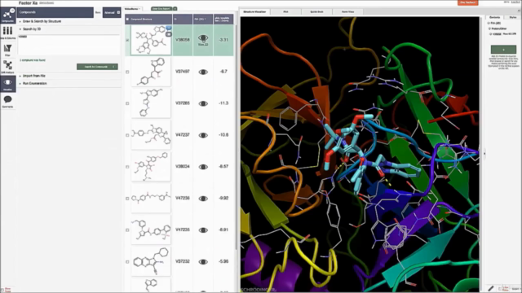Toggle 3D pose visibility for V37285

(x=203, y=103)
